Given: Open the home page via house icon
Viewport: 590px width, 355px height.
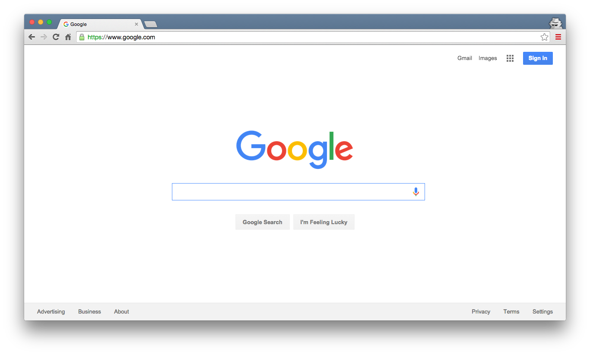Looking at the screenshot, I should click(68, 37).
